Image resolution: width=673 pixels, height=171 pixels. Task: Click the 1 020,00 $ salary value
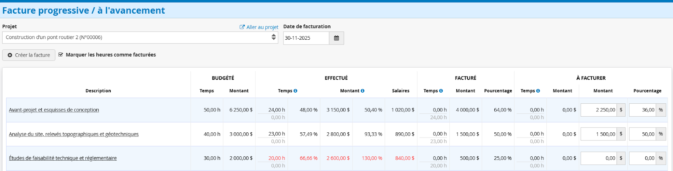tap(403, 110)
